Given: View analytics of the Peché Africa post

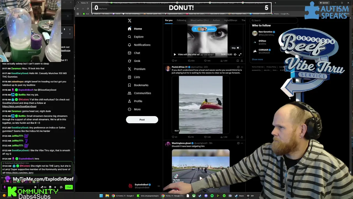Looking at the screenshot, I should pyautogui.click(x=224, y=137).
